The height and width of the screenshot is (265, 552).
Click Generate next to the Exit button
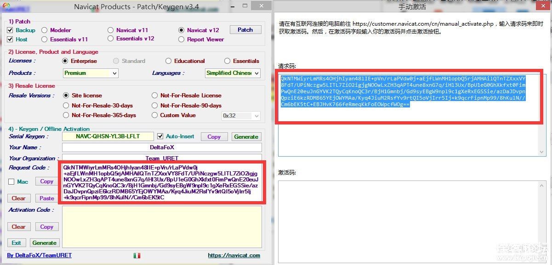click(45, 243)
